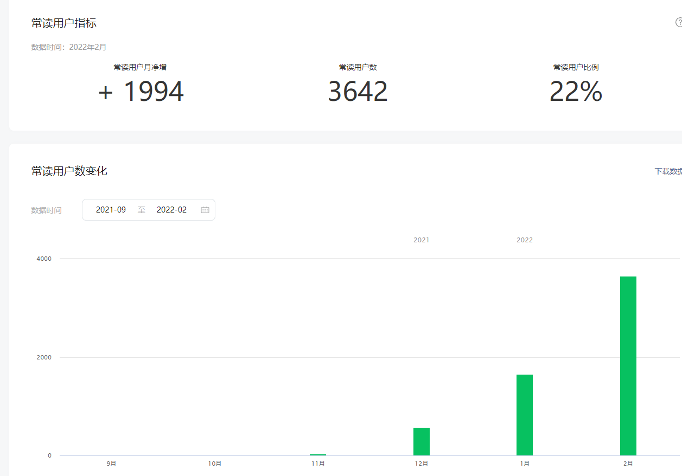Click the 常读用户月净增 metric label
The image size is (682, 476).
click(x=140, y=67)
